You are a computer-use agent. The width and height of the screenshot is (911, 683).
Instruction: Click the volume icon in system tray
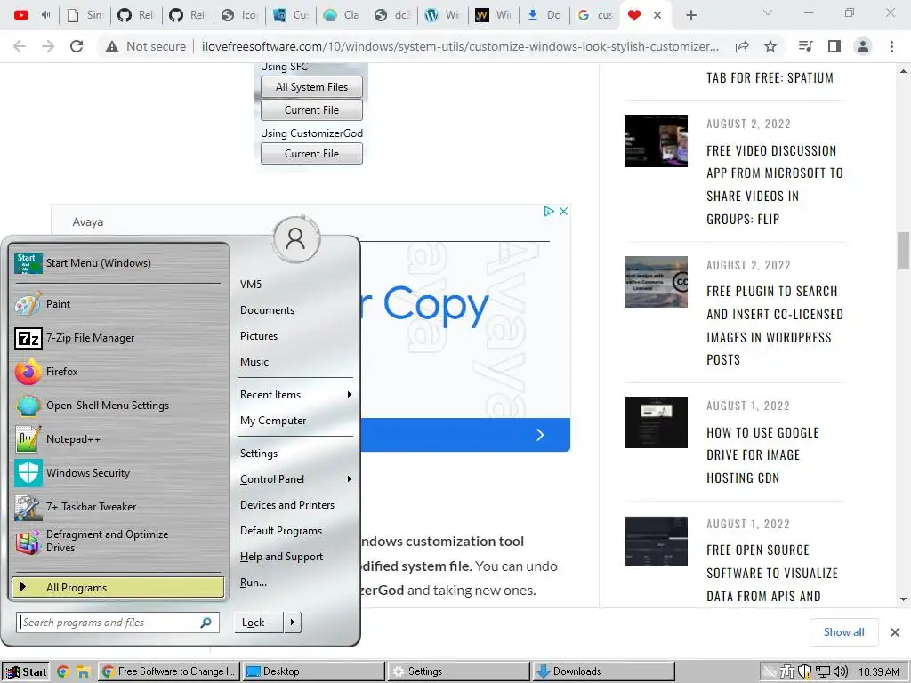click(840, 672)
